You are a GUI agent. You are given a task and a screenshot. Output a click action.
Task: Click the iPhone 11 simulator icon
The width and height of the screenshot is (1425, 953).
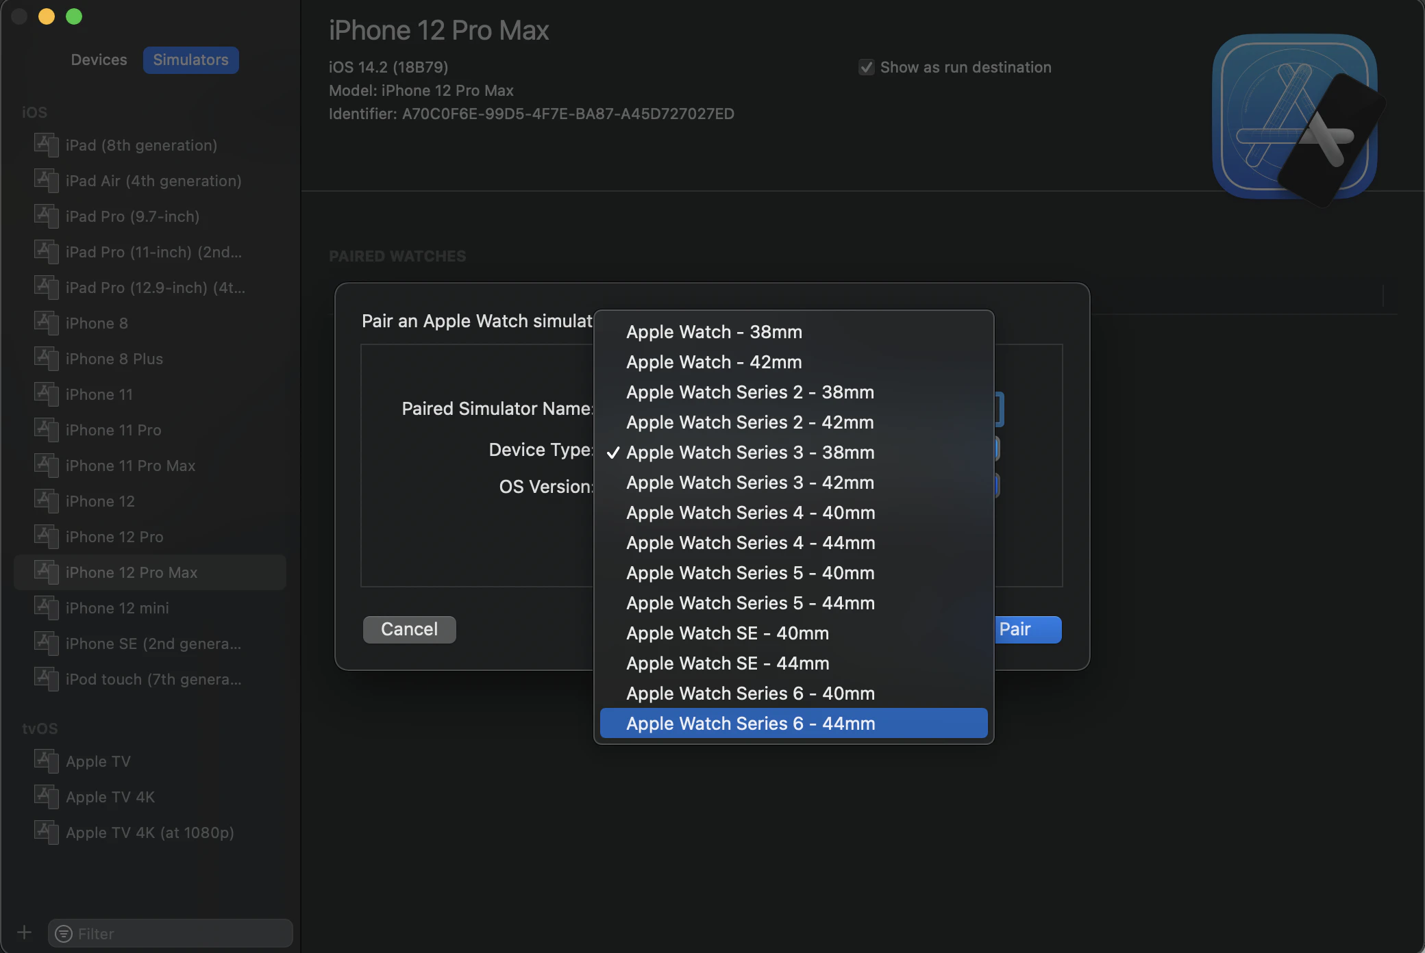(x=46, y=394)
